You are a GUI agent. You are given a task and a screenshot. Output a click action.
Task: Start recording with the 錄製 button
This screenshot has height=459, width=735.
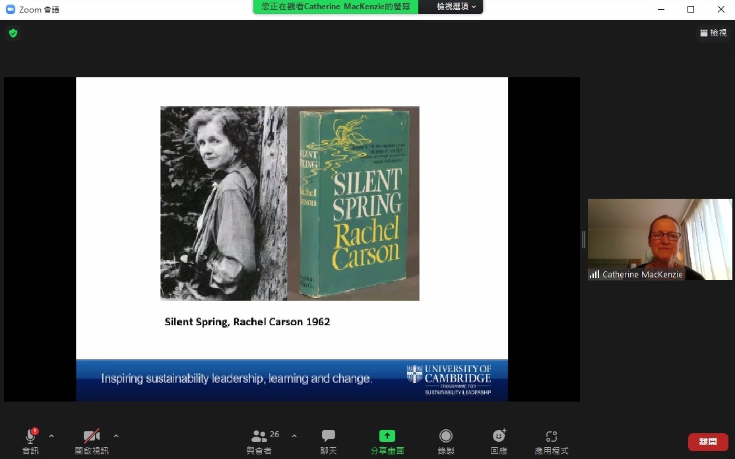coord(446,441)
